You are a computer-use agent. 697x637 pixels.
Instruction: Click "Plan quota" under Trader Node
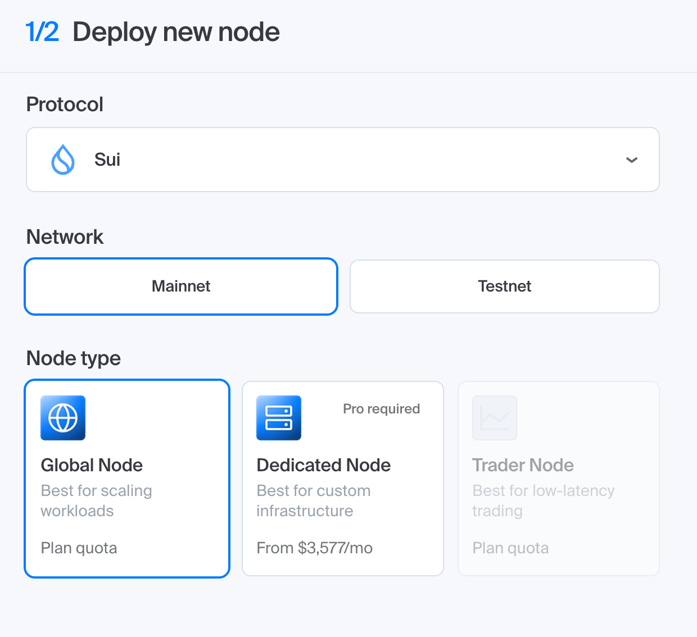510,548
